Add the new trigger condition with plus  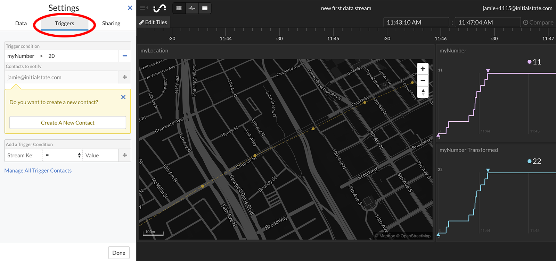pyautogui.click(x=125, y=155)
